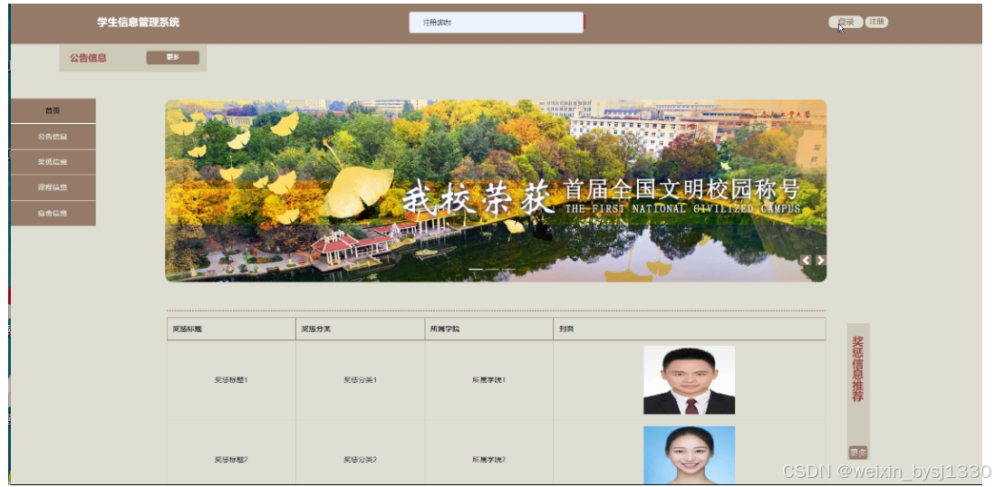Image resolution: width=995 pixels, height=487 pixels.
Task: Open the female portrait cover photo
Action: tap(689, 455)
